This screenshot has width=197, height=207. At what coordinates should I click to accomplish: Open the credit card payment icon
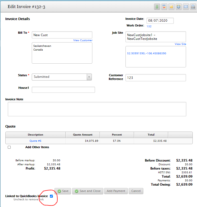click(x=164, y=7)
